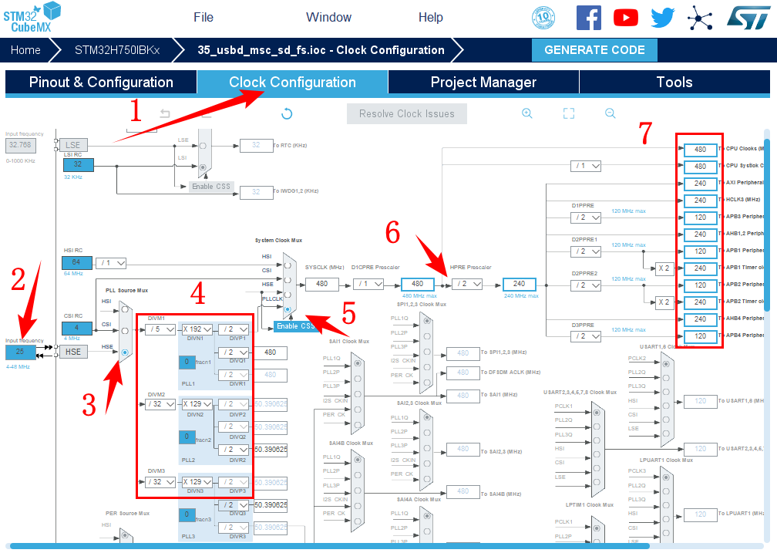Select HSE radio in PLL Source Mux
Viewport: 777px width, 553px height.
pos(124,352)
